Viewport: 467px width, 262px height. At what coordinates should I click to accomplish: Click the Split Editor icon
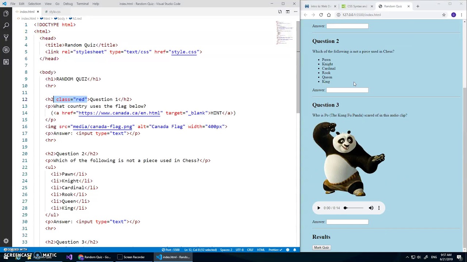[x=287, y=12]
